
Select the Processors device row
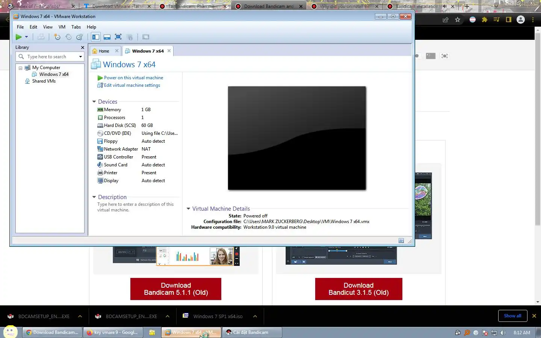coord(138,118)
